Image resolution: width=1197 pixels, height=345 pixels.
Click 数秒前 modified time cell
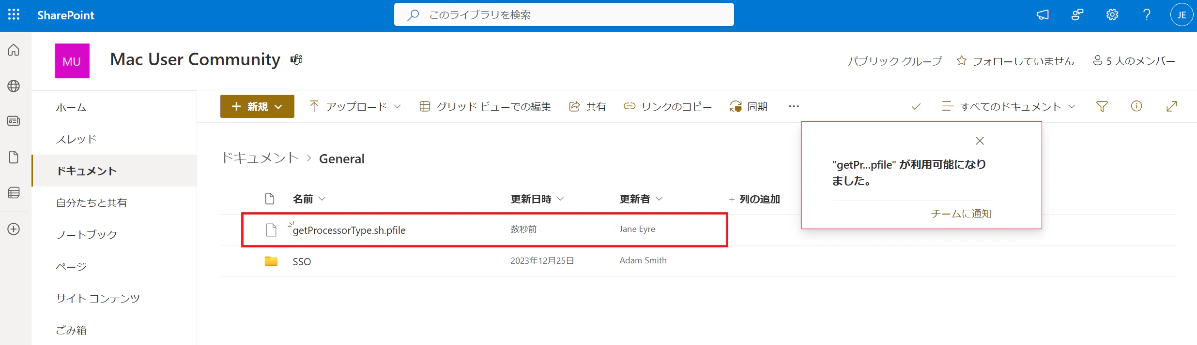click(523, 229)
